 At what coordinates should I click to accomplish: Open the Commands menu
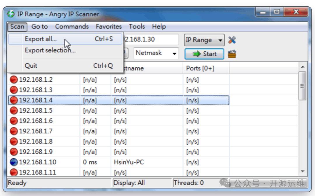[x=72, y=27]
